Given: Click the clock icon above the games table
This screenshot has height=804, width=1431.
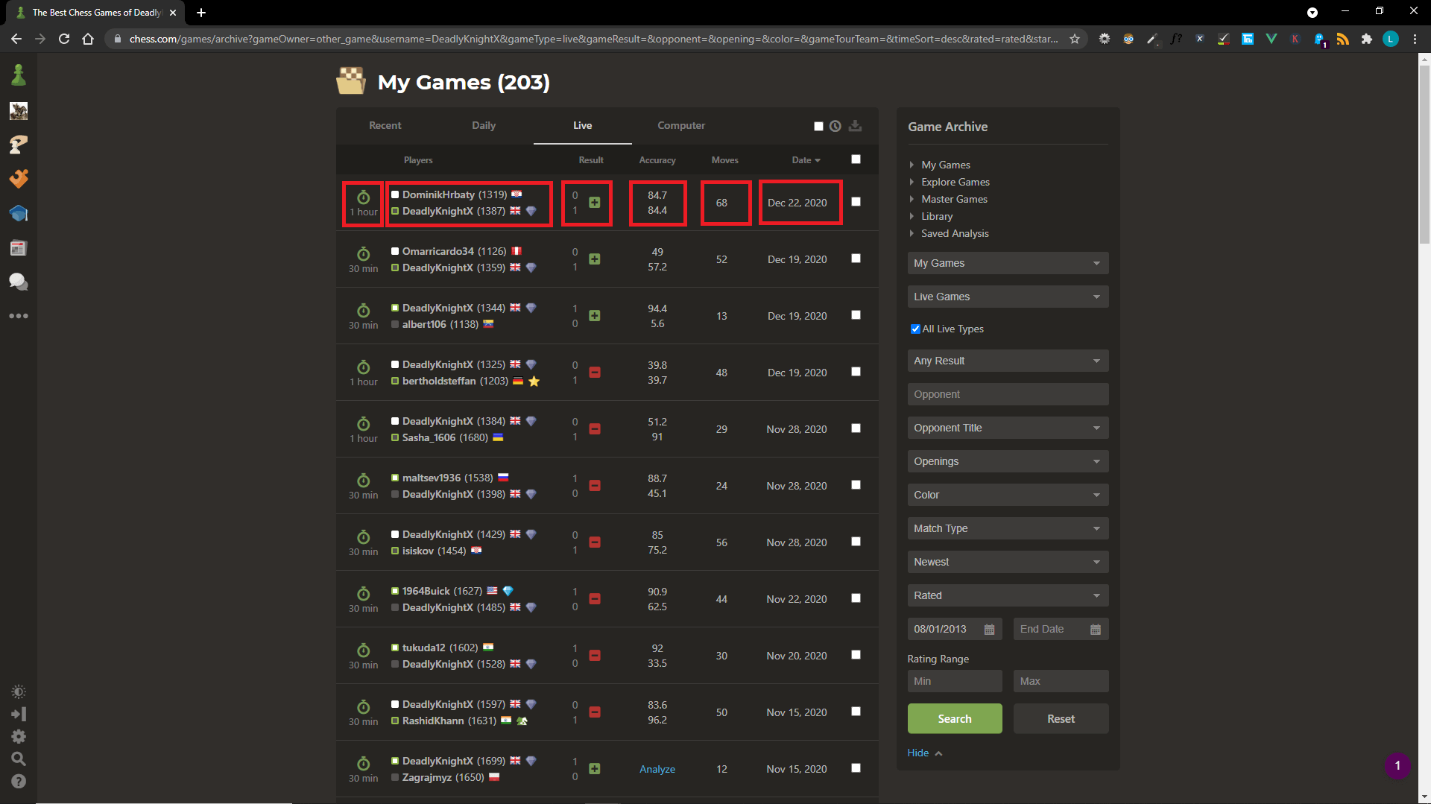Looking at the screenshot, I should [835, 126].
